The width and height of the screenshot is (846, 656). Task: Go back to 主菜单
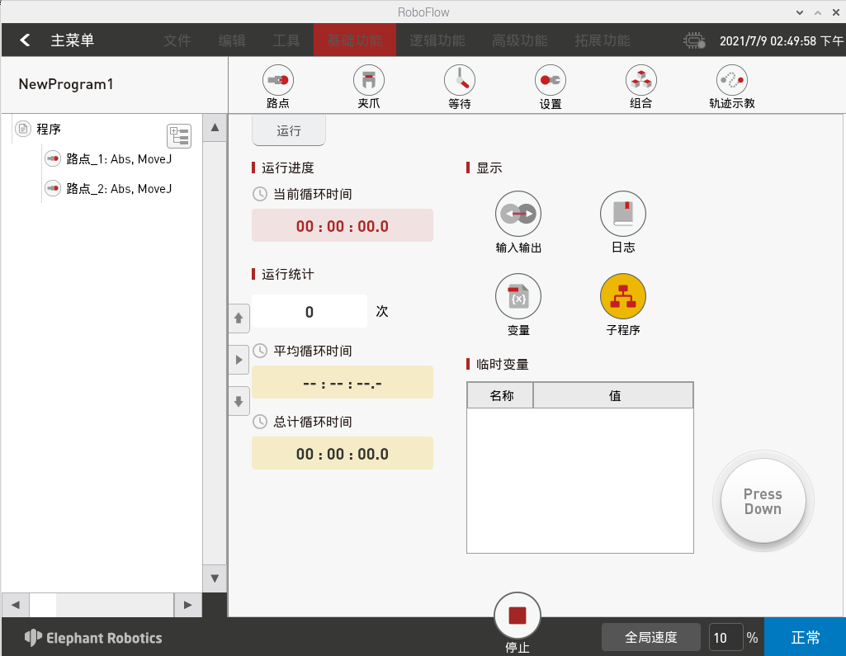tap(58, 40)
